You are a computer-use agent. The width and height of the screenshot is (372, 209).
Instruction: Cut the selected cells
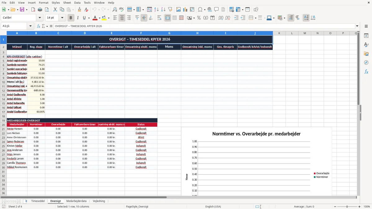coord(55,10)
